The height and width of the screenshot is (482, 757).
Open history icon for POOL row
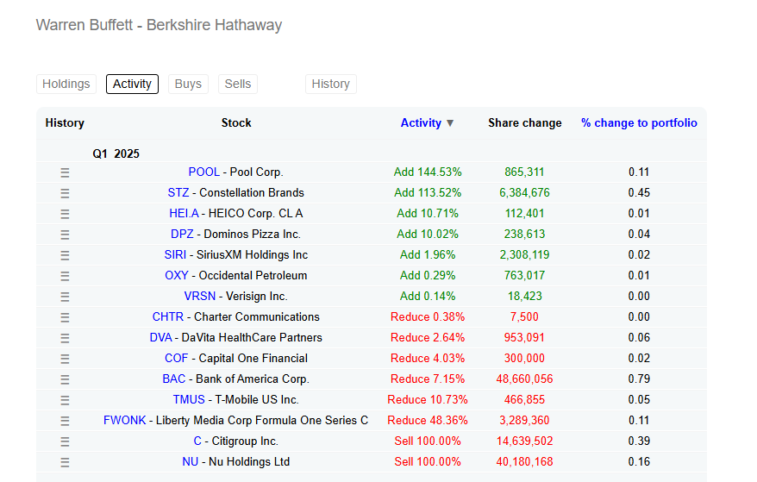click(65, 172)
